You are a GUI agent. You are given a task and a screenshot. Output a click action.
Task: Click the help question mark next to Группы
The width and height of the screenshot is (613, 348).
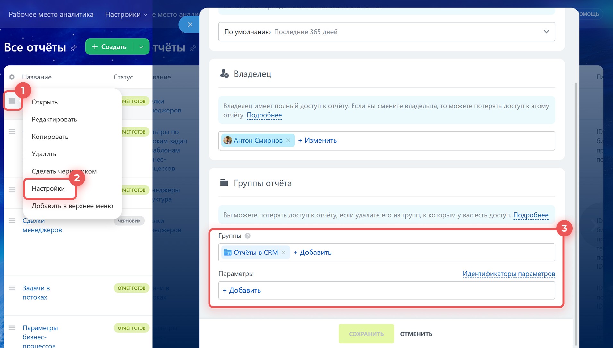tap(247, 236)
